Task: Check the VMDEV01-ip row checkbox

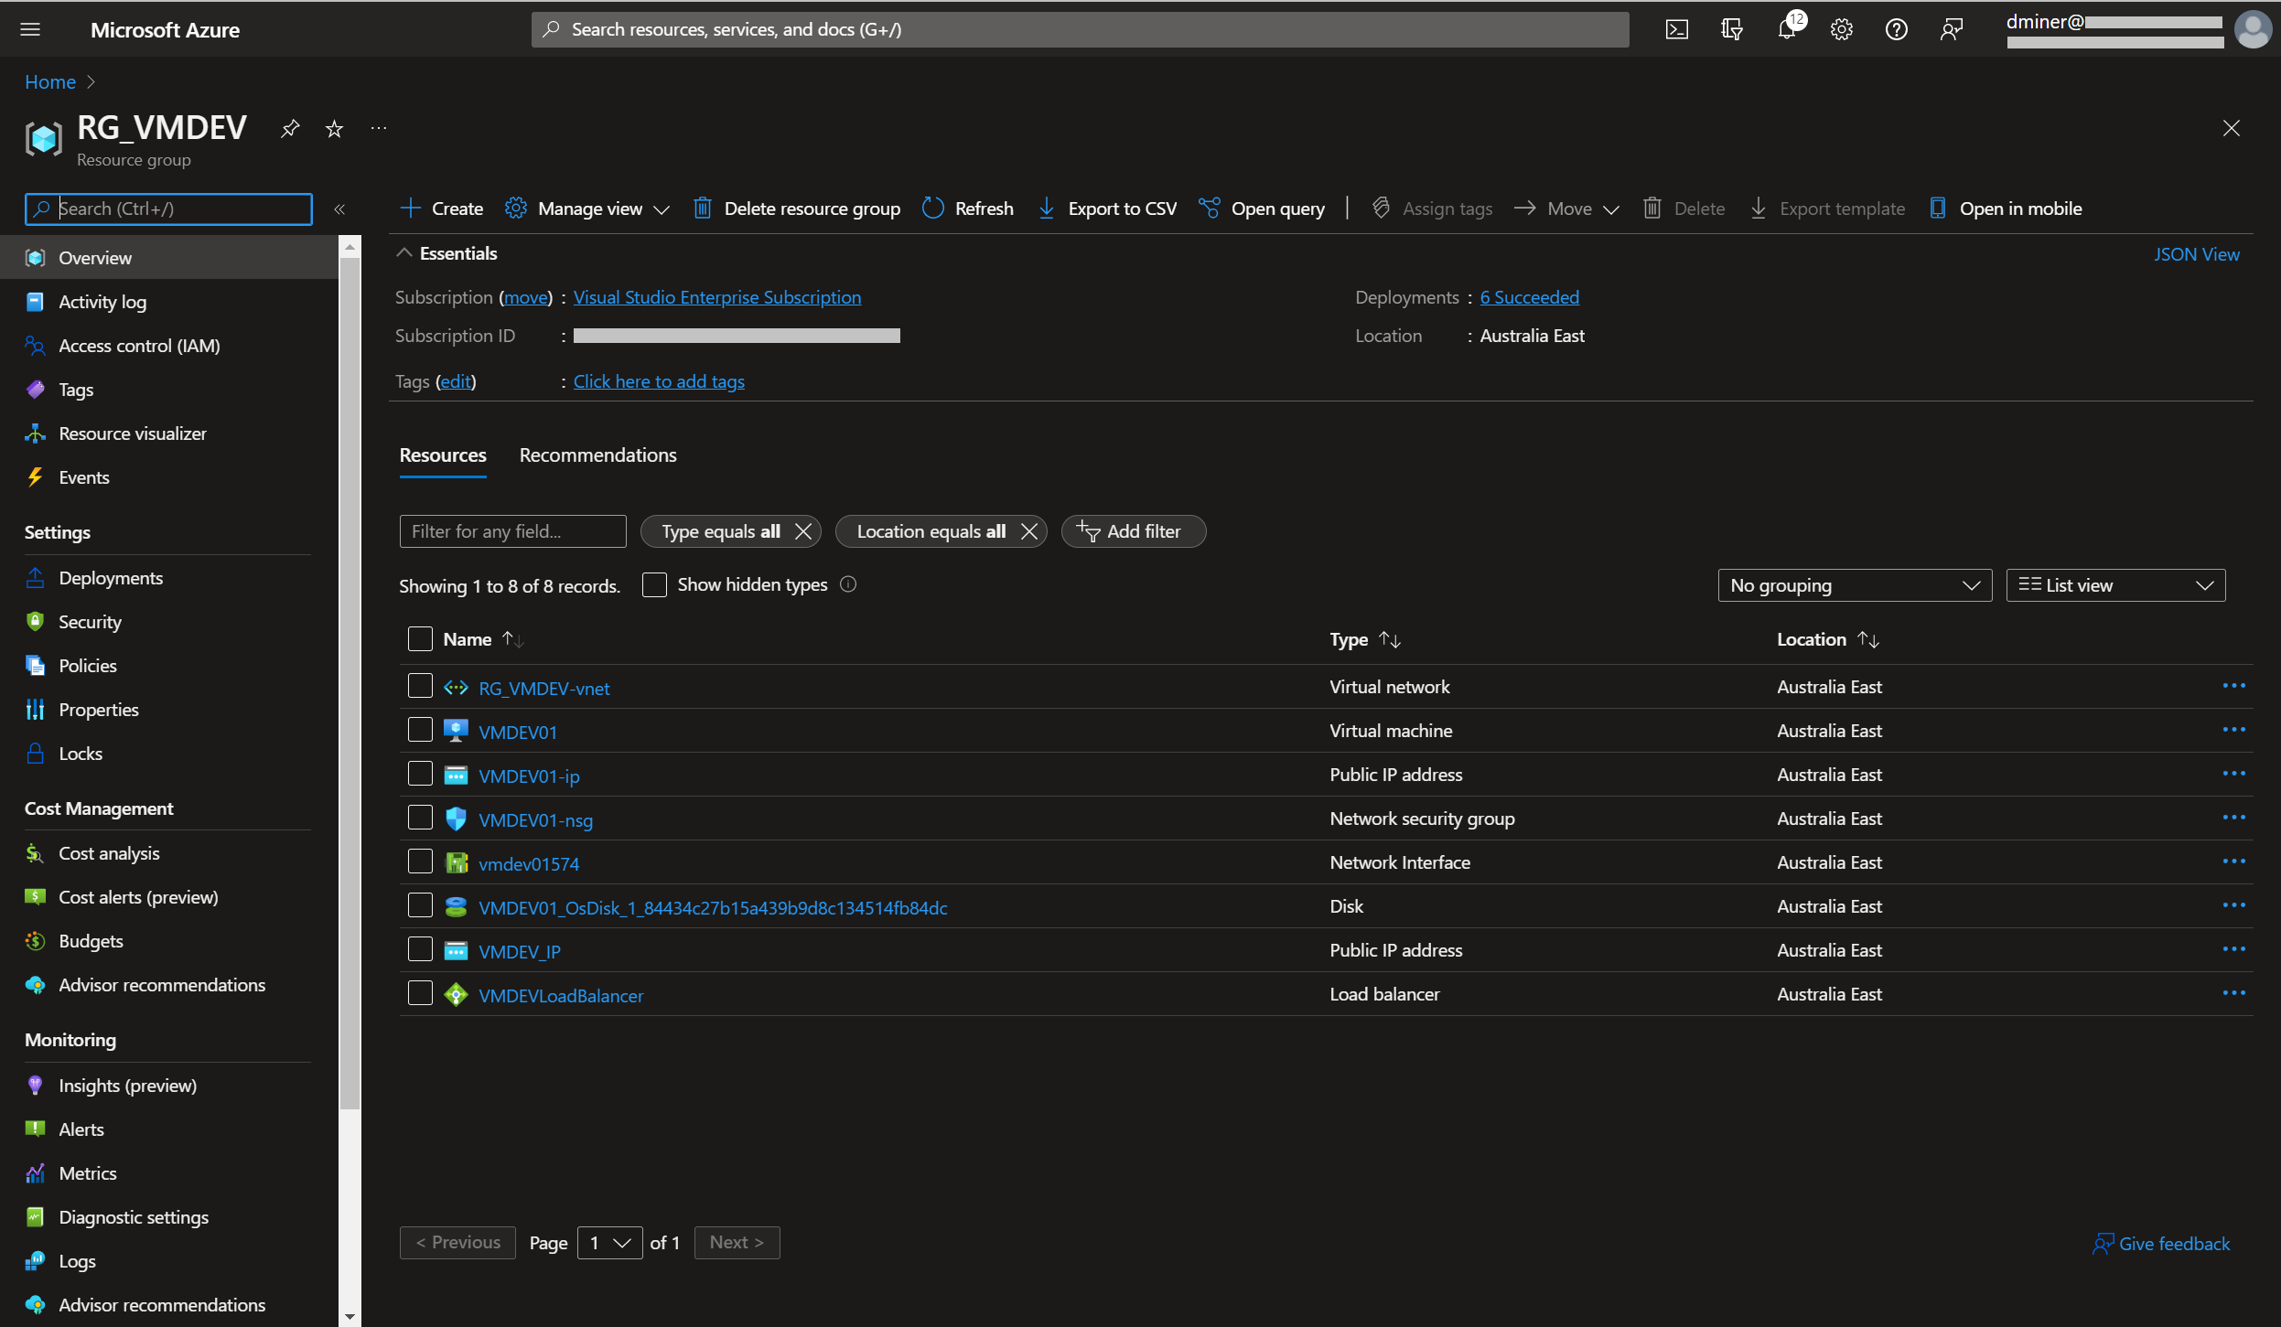Action: pos(420,774)
